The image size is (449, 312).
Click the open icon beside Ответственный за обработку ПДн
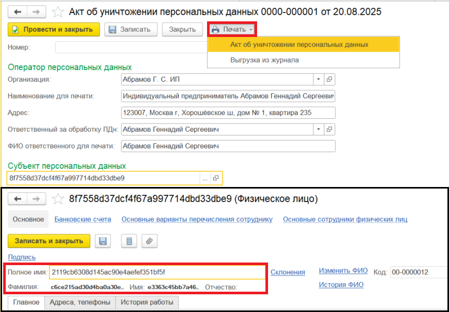coord(330,129)
